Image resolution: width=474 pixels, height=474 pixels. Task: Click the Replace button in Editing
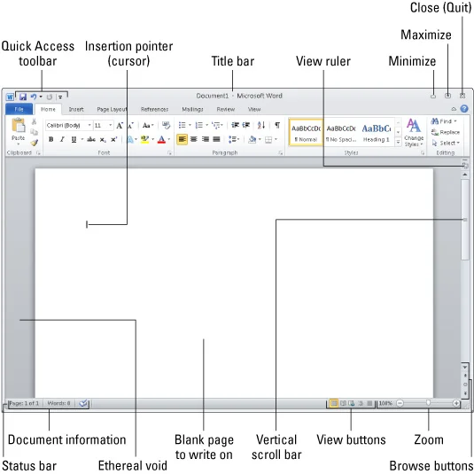446,132
